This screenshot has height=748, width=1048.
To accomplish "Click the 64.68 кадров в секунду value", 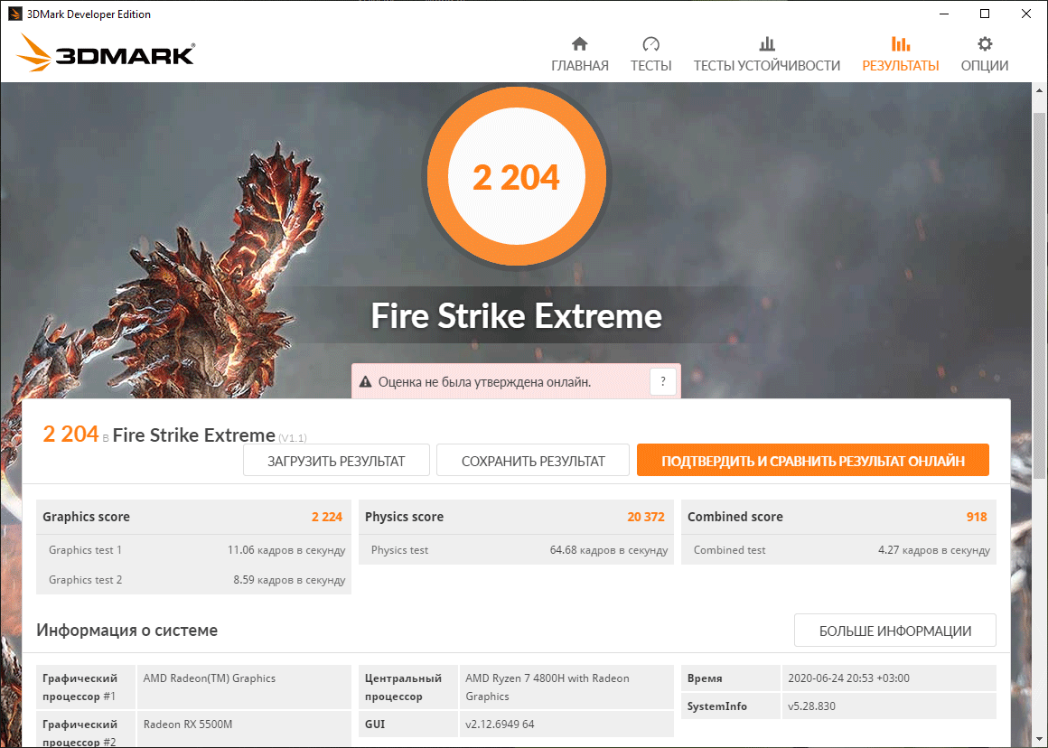I will pyautogui.click(x=609, y=549).
